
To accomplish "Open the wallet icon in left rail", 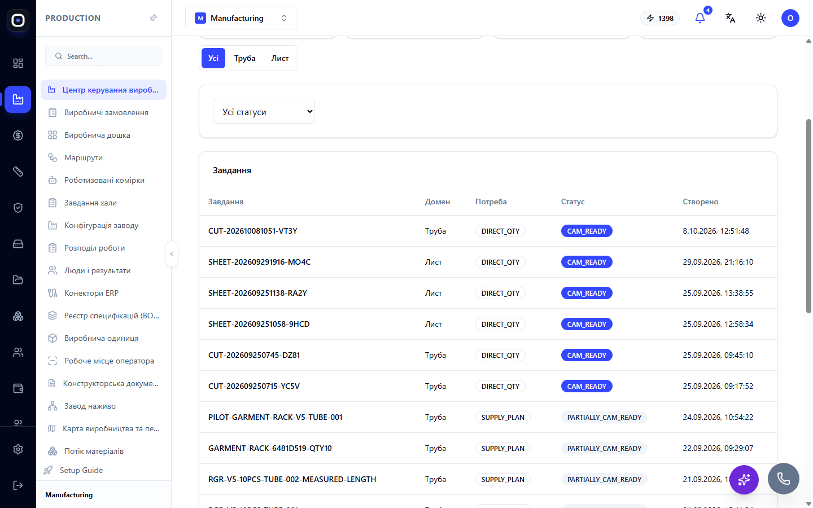I will tap(18, 388).
